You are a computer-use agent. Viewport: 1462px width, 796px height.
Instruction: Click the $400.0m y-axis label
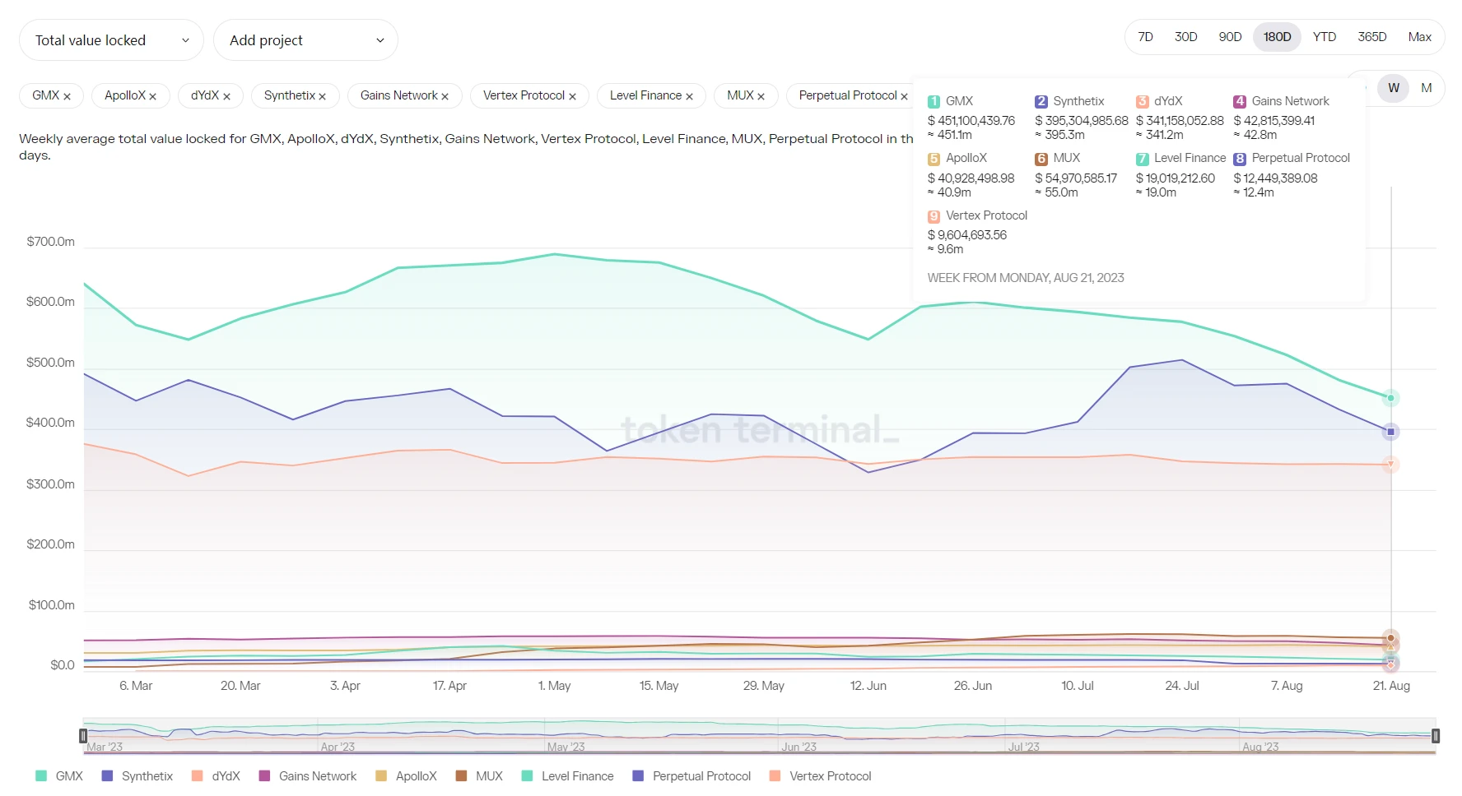[x=50, y=423]
